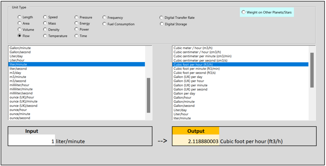Select Gallon/minute in the input list
Image resolution: width=326 pixels, height=166 pixels.
click(77, 48)
